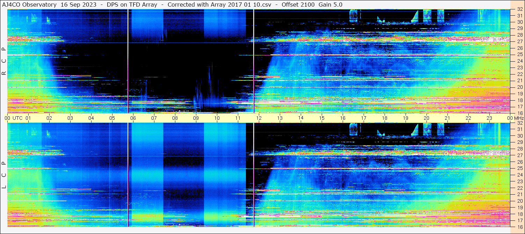Click the 20 MHz label on the upper frequency scale
Screen dimensions: 525x234
(519, 87)
